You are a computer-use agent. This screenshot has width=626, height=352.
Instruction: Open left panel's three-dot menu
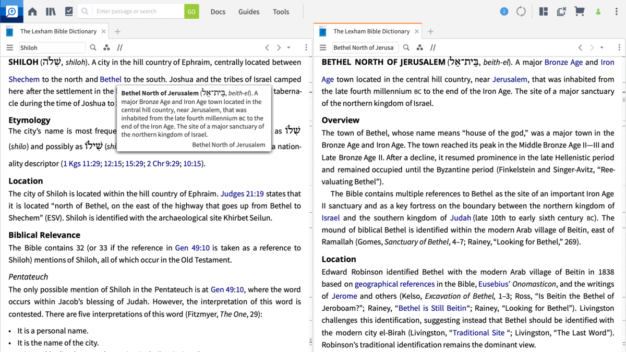pyautogui.click(x=306, y=47)
